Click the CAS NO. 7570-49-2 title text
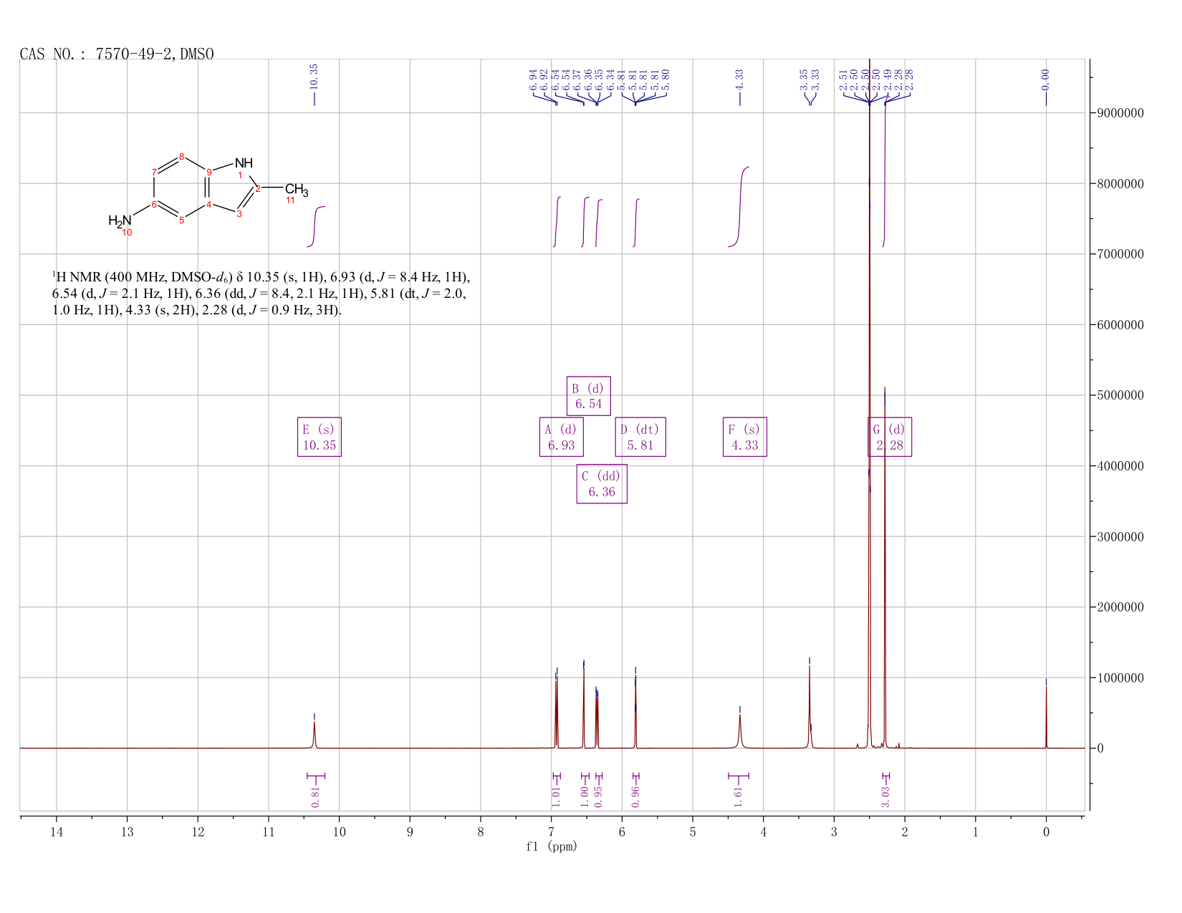Screen dimensions: 1182x913 [117, 54]
